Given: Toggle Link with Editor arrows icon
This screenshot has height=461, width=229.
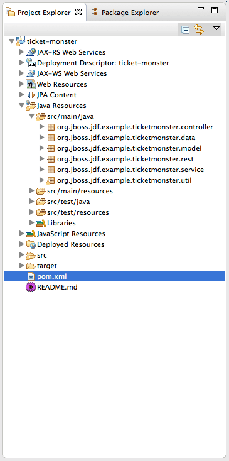Looking at the screenshot, I should 199,30.
